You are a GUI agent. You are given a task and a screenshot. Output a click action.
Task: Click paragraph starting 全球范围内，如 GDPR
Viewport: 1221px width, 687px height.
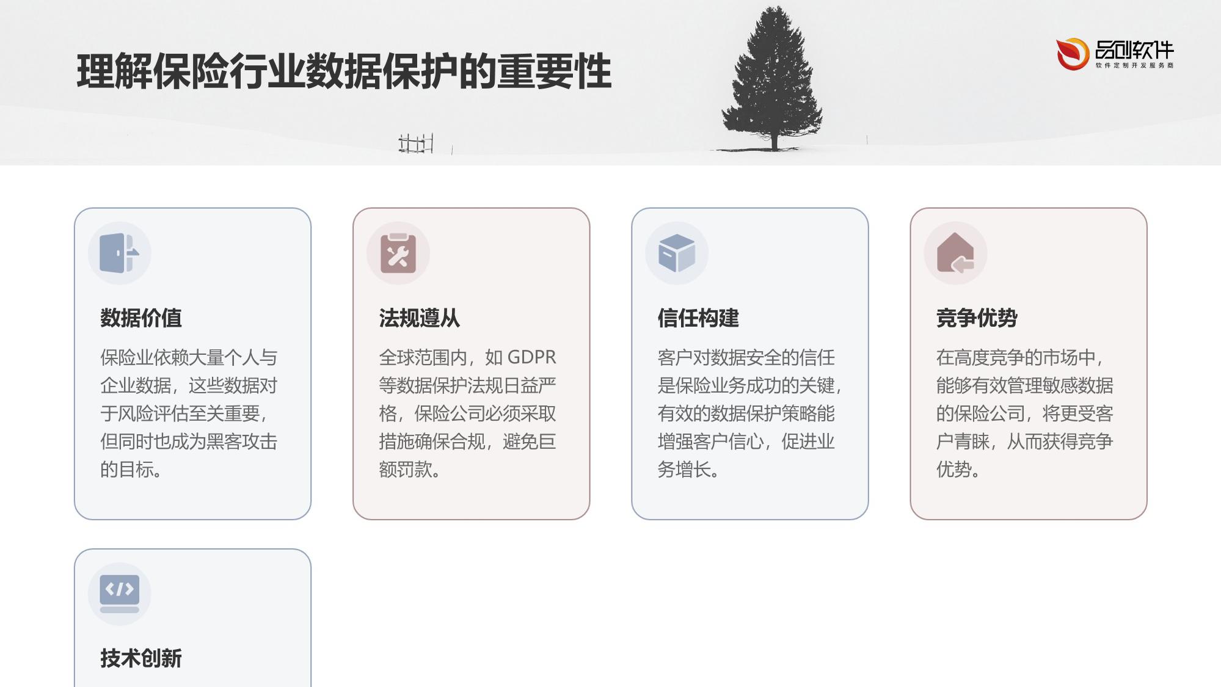point(468,413)
